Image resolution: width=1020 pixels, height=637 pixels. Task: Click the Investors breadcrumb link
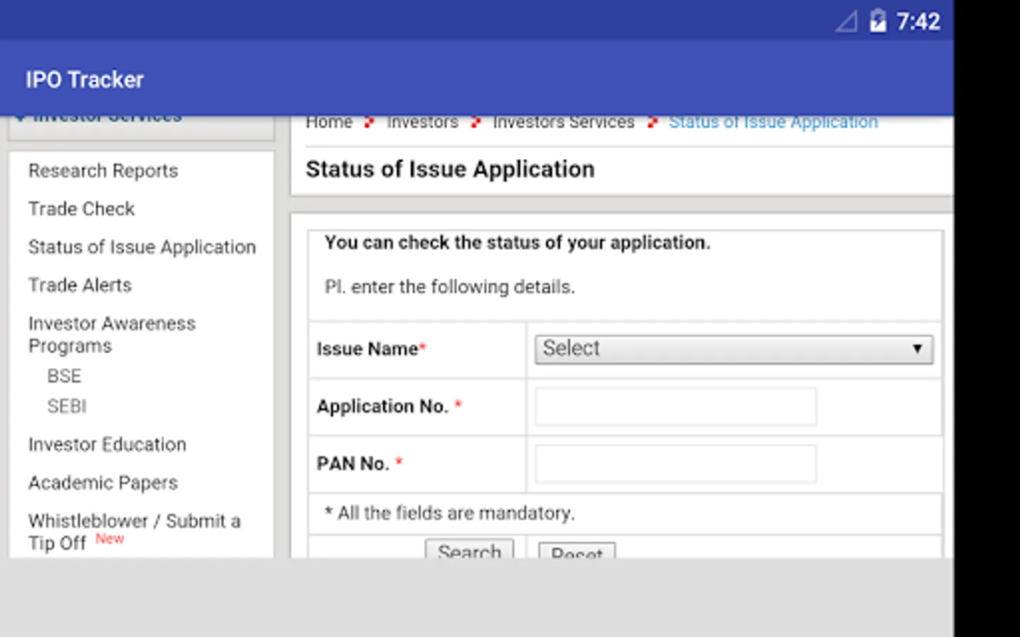point(422,122)
